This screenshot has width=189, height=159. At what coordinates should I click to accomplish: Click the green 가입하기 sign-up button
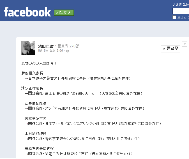[x=64, y=13]
